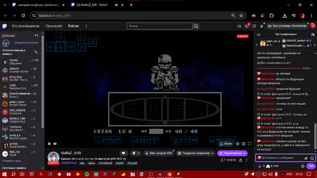Switch to the first browser tab смотрим ютубчик
The width and height of the screenshot is (317, 178).
(38, 5)
